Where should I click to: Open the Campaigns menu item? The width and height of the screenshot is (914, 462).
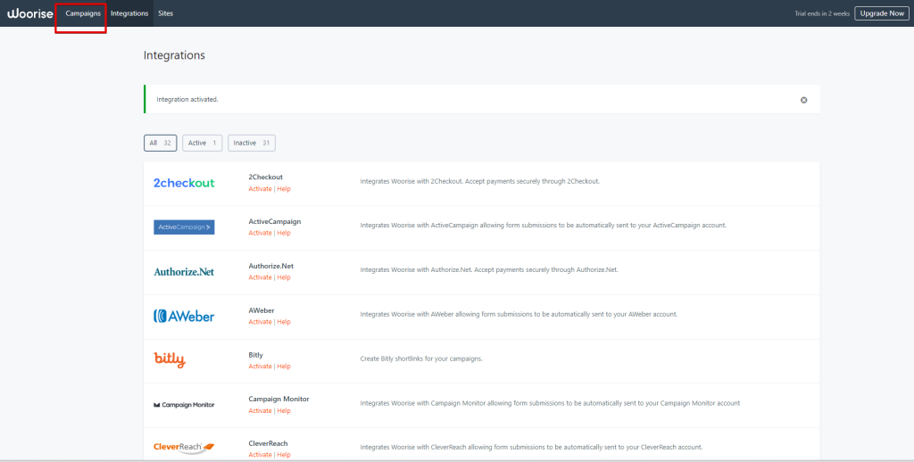coord(83,13)
